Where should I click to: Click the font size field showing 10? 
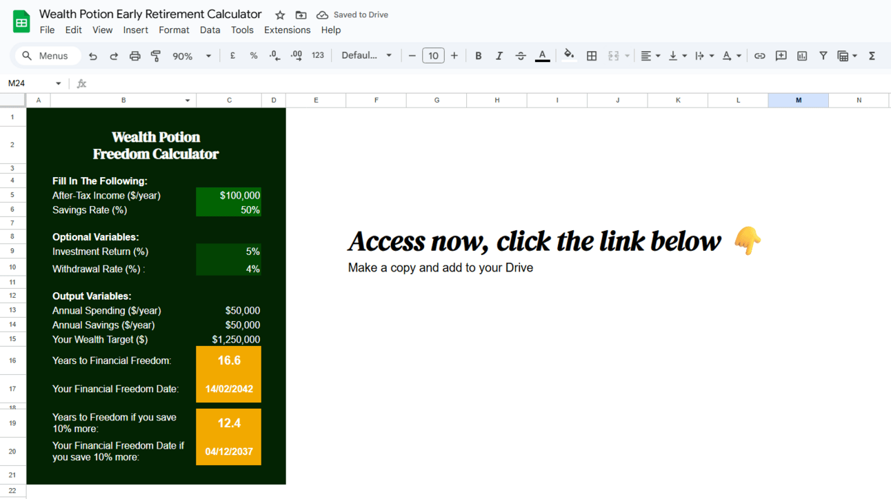coord(433,56)
